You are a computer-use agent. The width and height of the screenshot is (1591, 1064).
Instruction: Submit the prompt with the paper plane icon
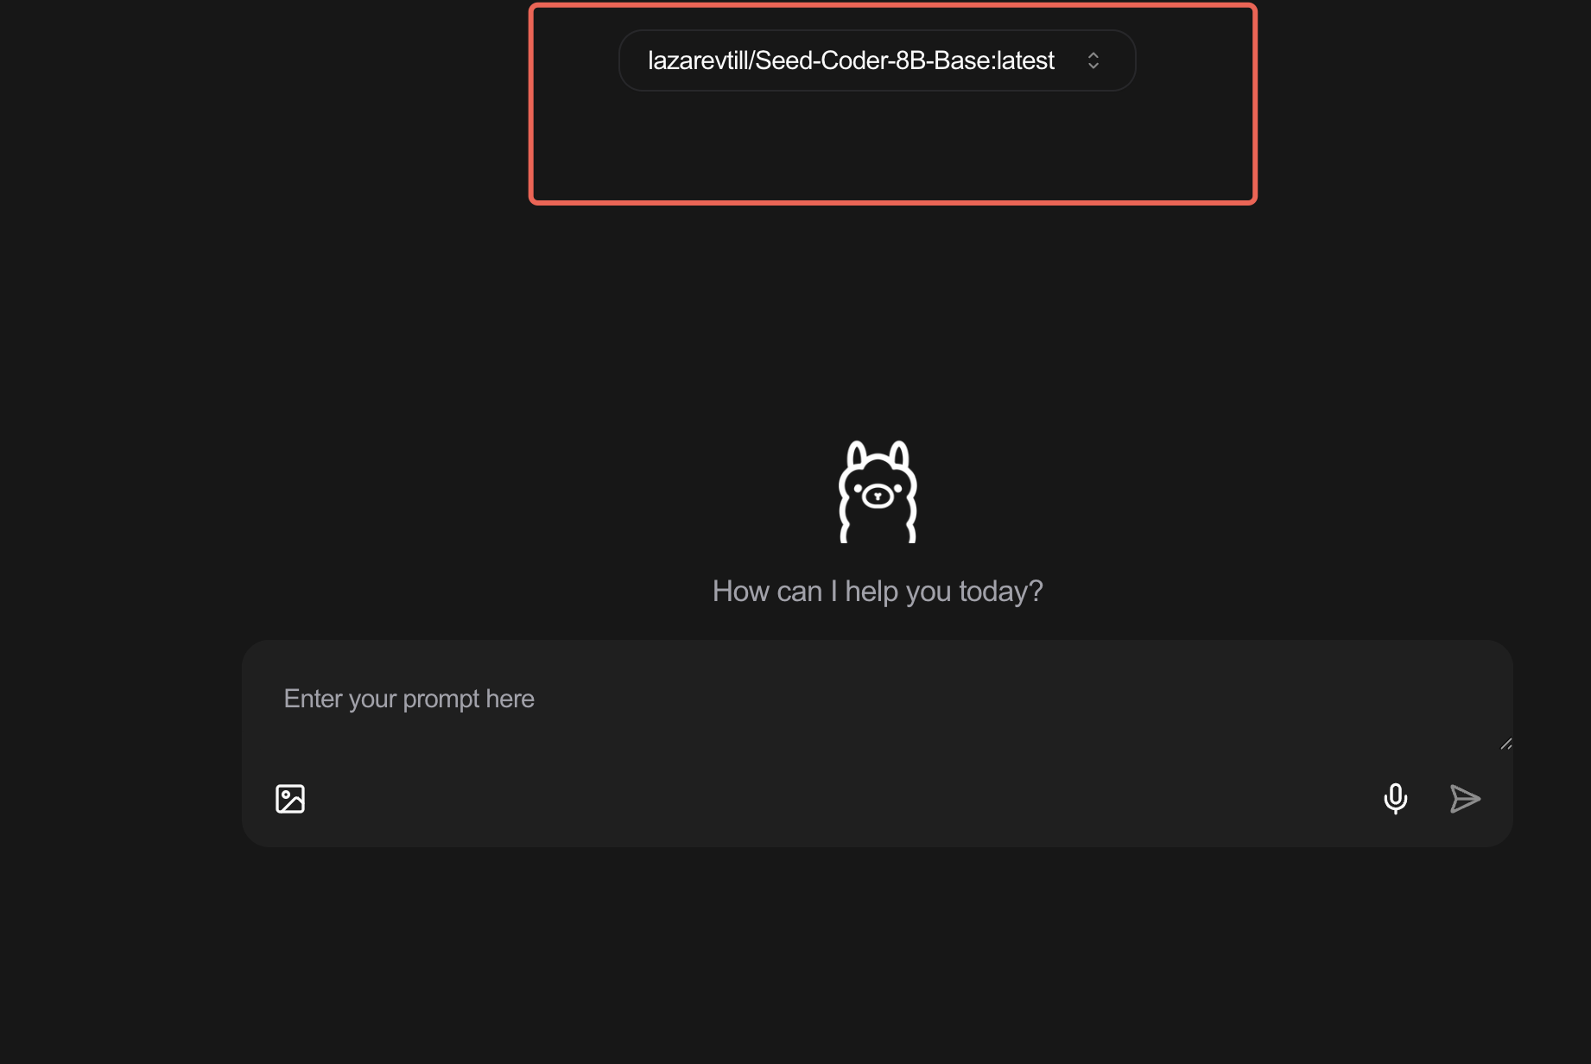coord(1465,799)
